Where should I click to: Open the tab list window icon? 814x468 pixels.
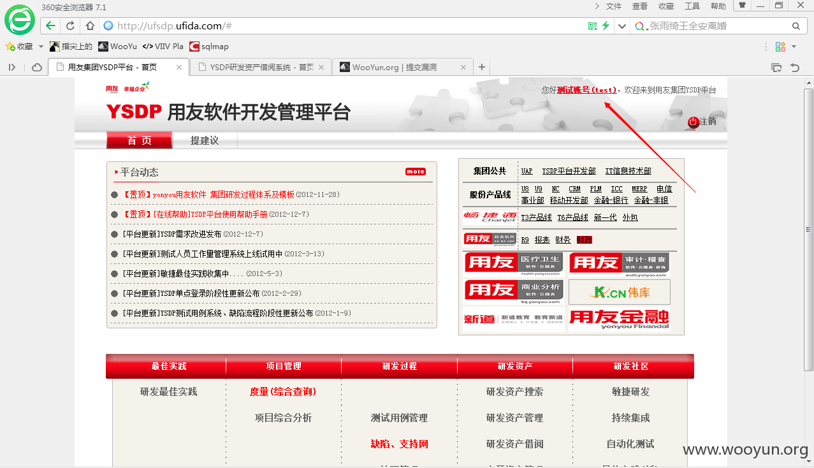tap(776, 67)
